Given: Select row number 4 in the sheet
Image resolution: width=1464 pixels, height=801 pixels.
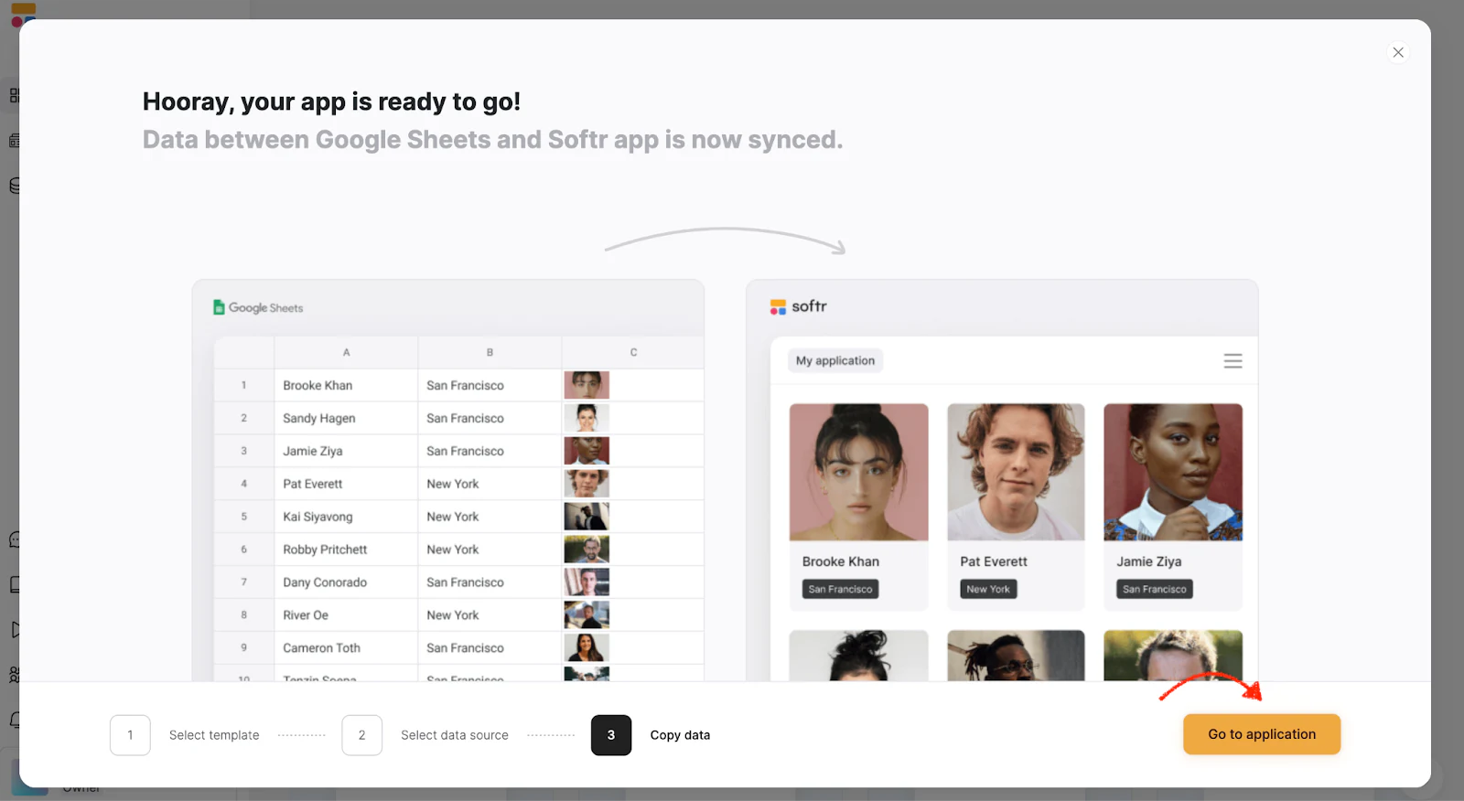Looking at the screenshot, I should pos(244,484).
